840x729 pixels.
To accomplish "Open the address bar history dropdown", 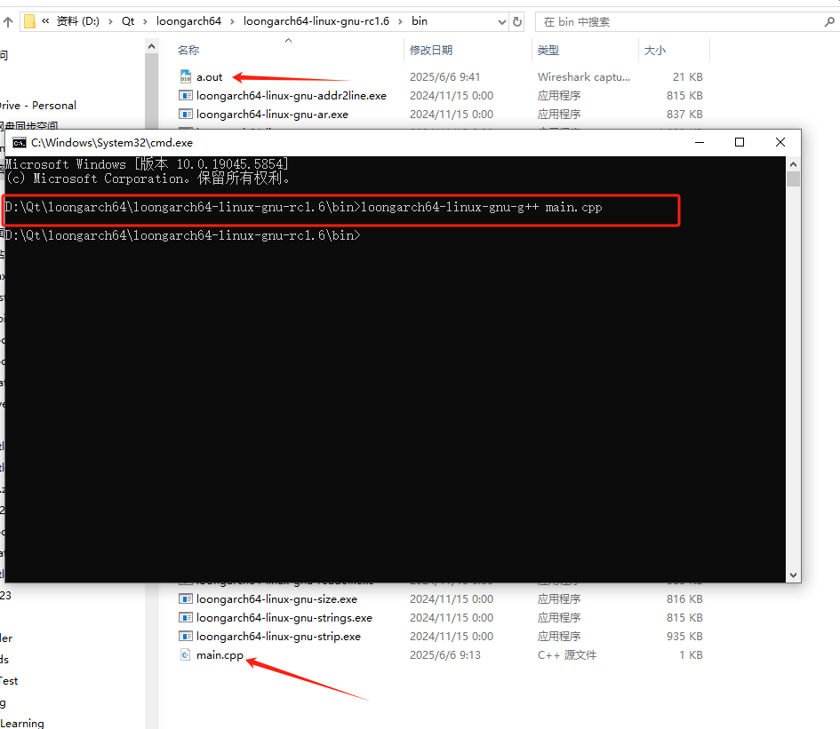I will coord(502,22).
